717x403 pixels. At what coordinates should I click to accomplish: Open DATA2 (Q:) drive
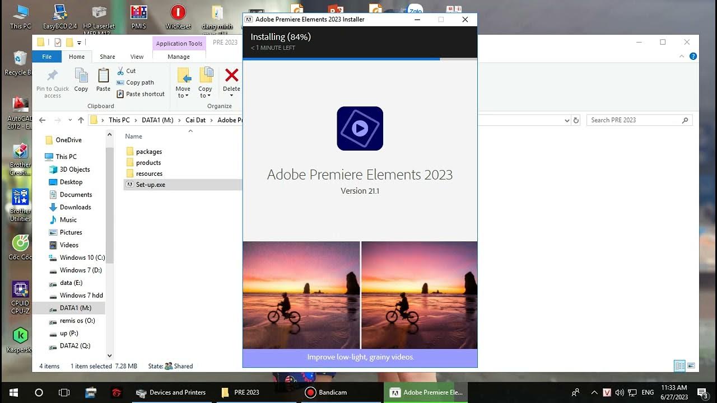click(x=75, y=346)
